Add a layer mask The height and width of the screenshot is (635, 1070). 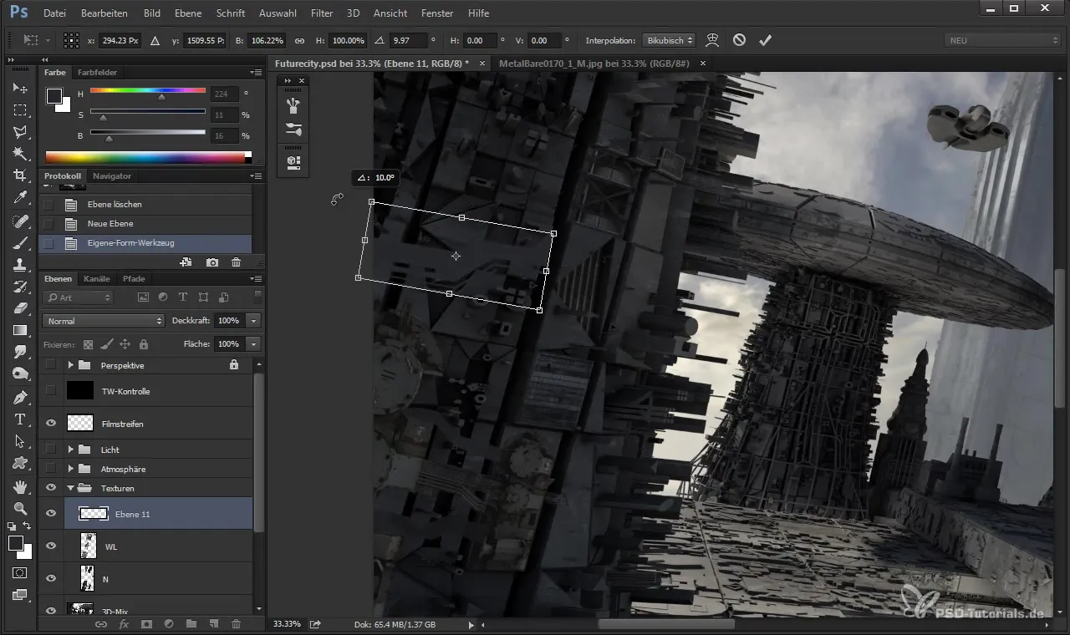coord(146,624)
